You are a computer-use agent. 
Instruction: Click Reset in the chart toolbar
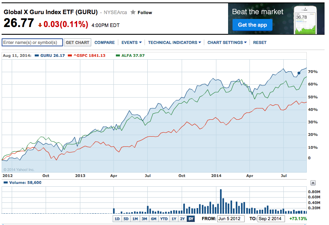260,42
